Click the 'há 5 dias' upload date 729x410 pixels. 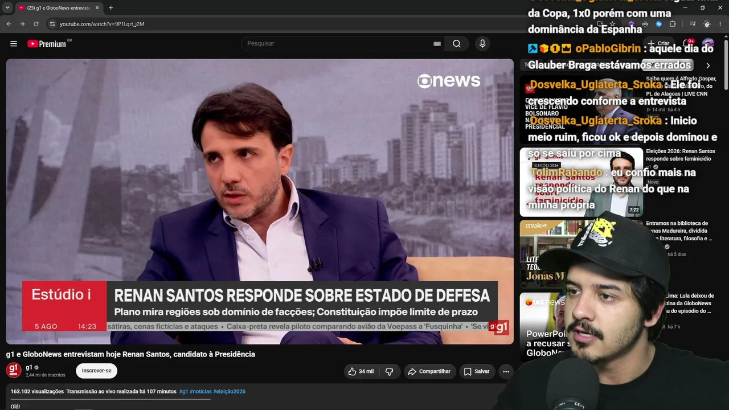point(676,254)
